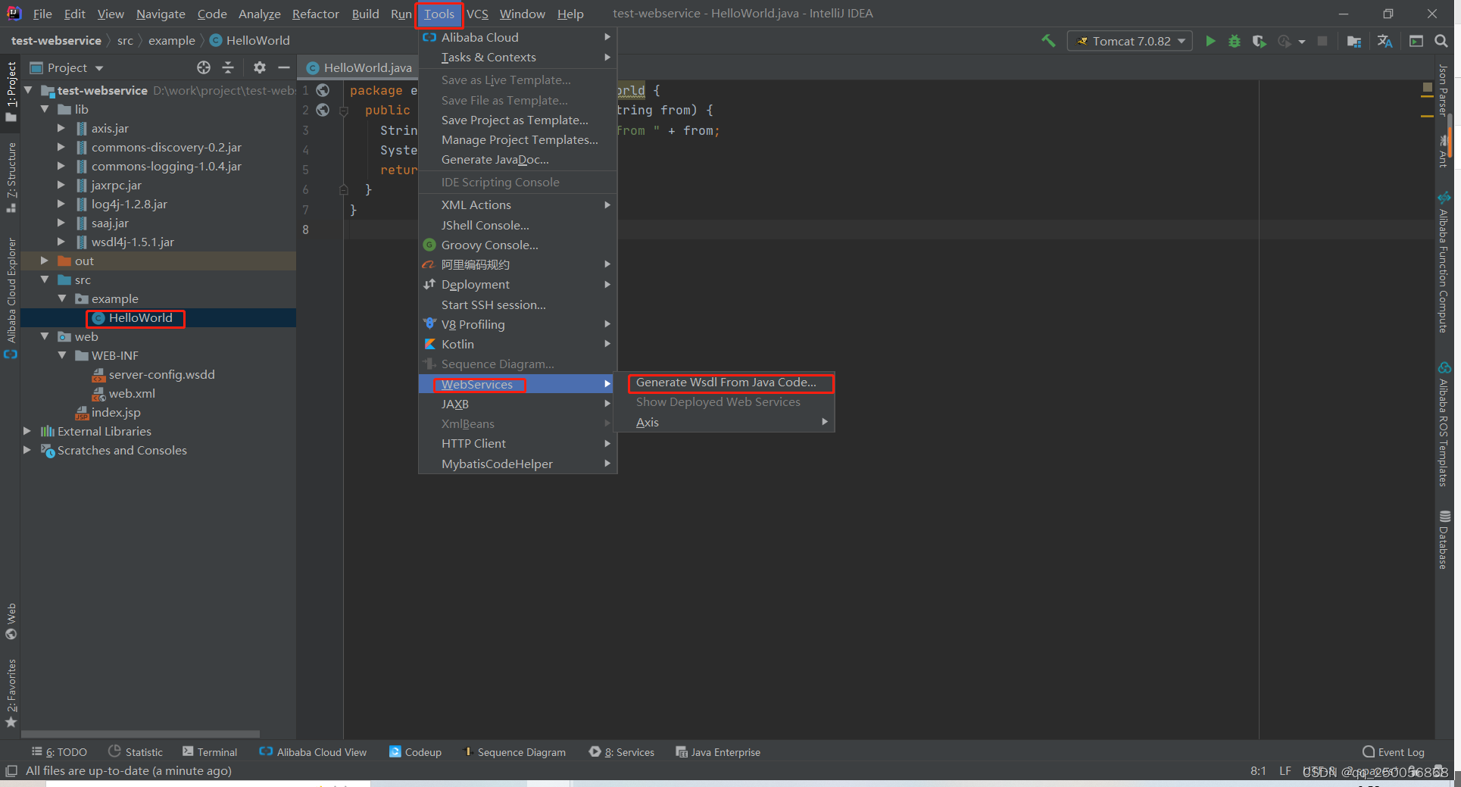Expand axis.jar node
This screenshot has height=787, width=1461.
click(61, 128)
